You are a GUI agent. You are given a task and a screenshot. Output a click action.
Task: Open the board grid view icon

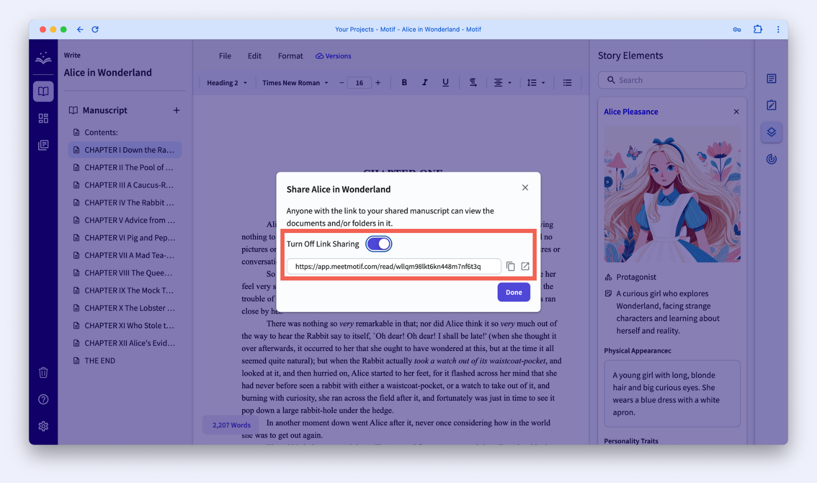[x=43, y=118]
